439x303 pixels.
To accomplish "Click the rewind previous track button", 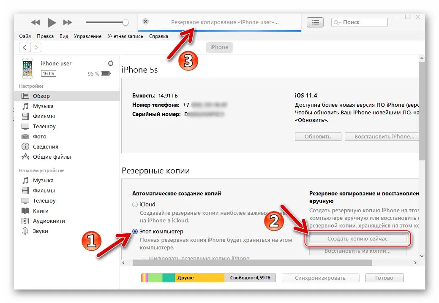I will [35, 22].
